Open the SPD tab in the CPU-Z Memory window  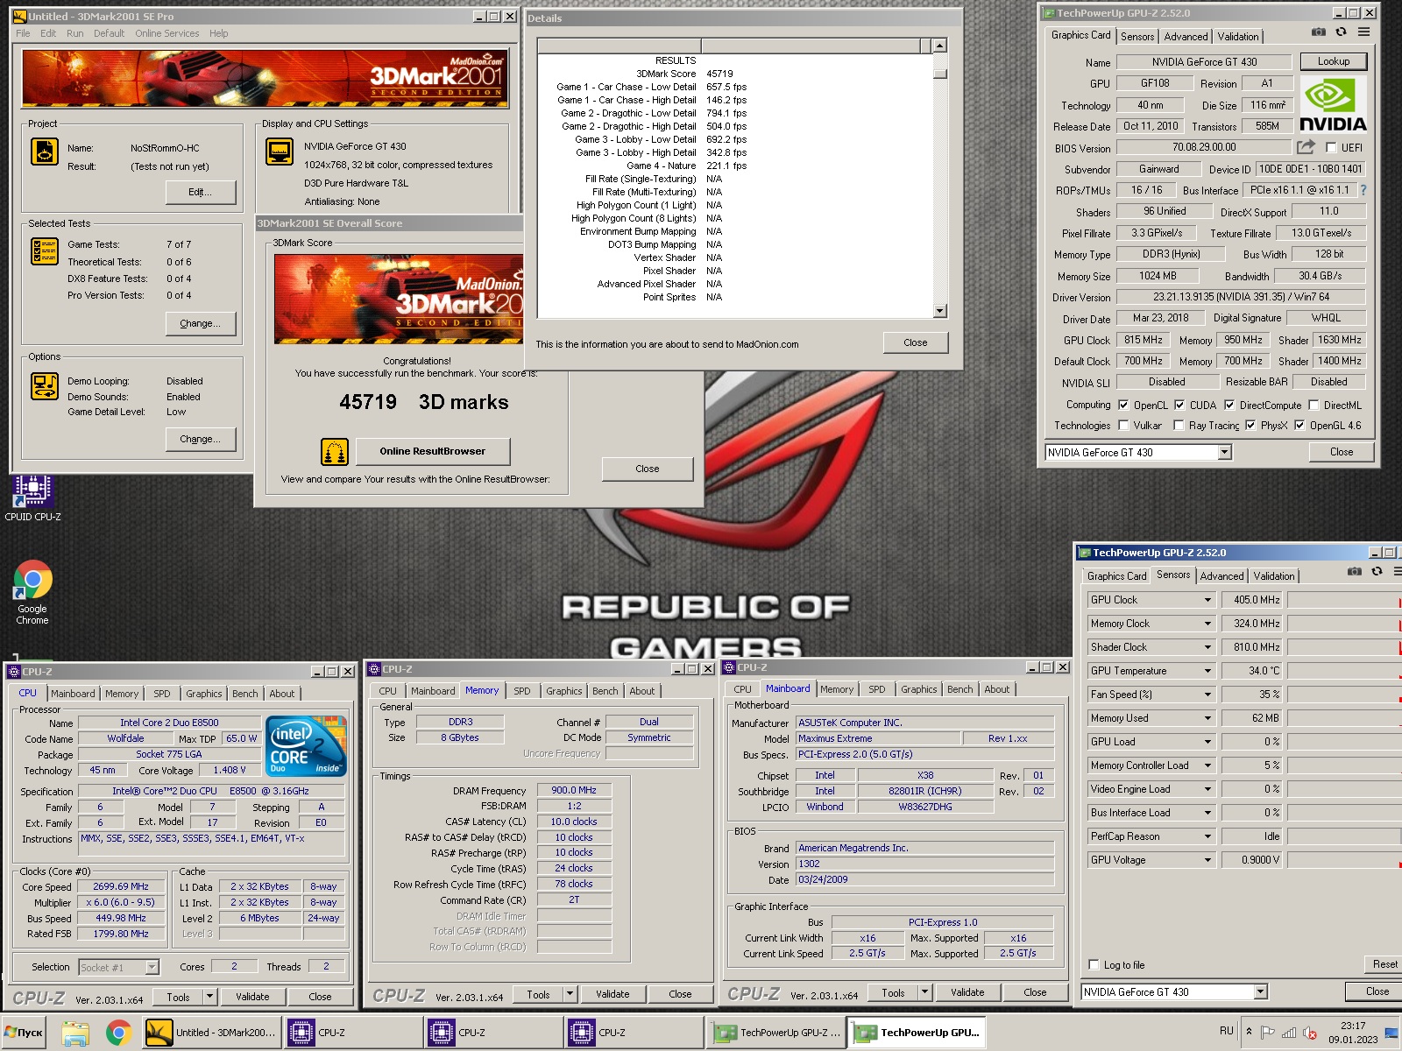pyautogui.click(x=521, y=690)
